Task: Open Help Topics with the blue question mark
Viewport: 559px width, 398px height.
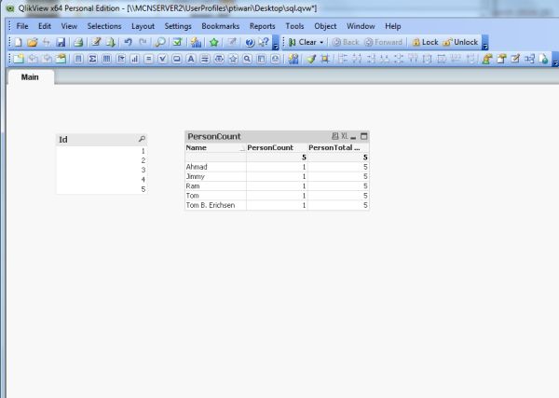Action: tap(250, 42)
